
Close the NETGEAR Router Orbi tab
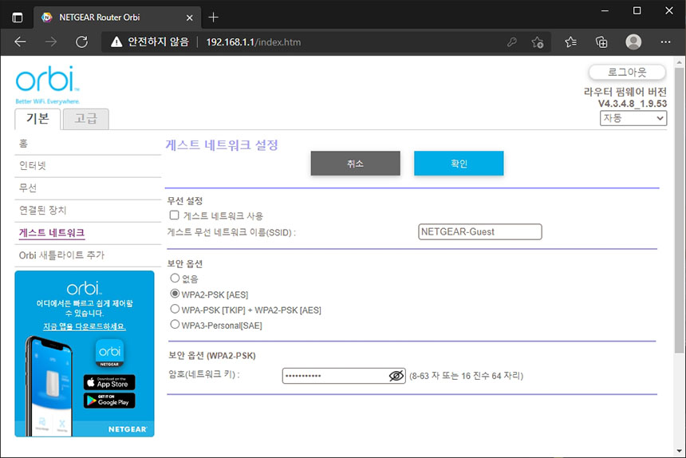tap(189, 18)
